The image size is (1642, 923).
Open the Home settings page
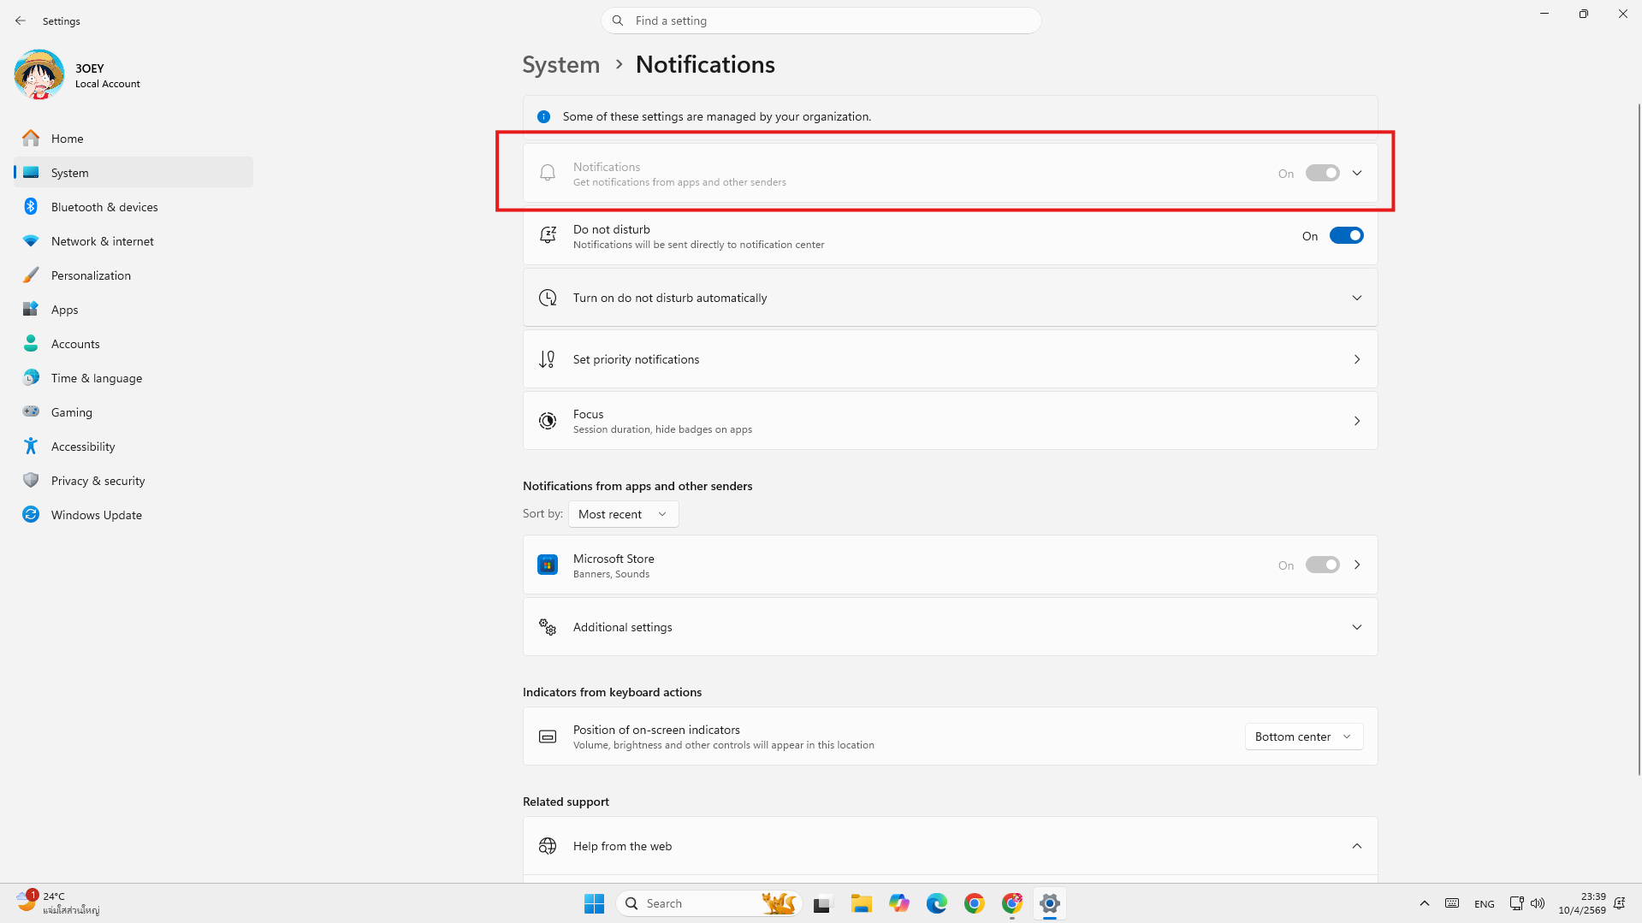133,139
